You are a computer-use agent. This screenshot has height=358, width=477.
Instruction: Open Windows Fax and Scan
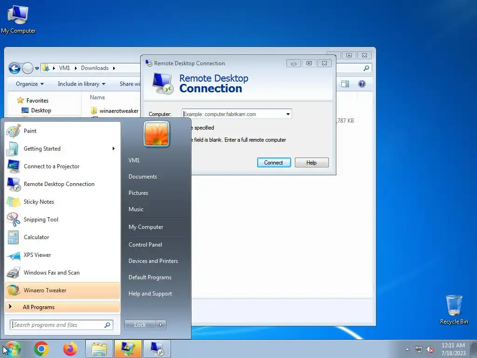(62, 272)
